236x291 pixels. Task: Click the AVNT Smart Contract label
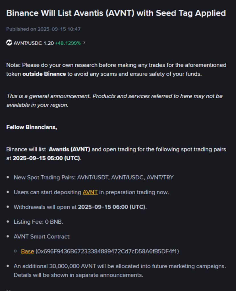42,236
